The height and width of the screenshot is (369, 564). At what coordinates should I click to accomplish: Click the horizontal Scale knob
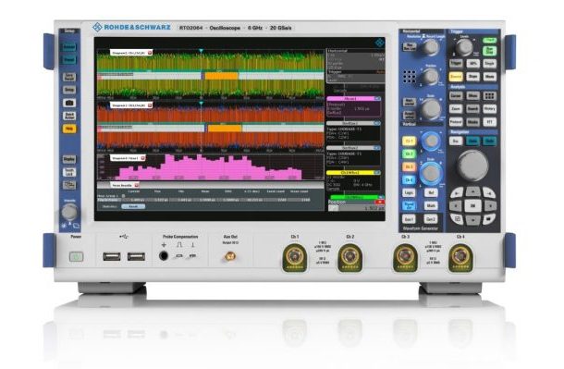431,108
